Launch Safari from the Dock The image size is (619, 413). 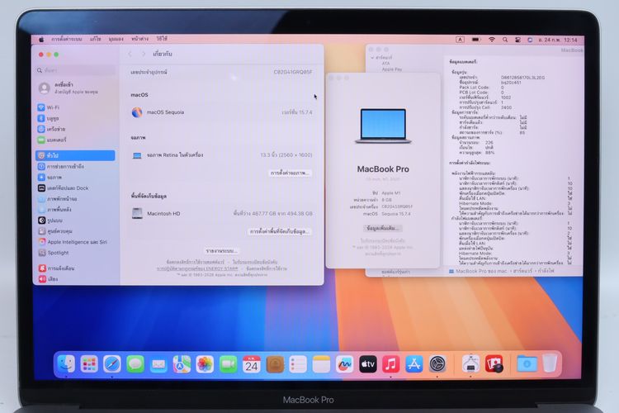(112, 364)
